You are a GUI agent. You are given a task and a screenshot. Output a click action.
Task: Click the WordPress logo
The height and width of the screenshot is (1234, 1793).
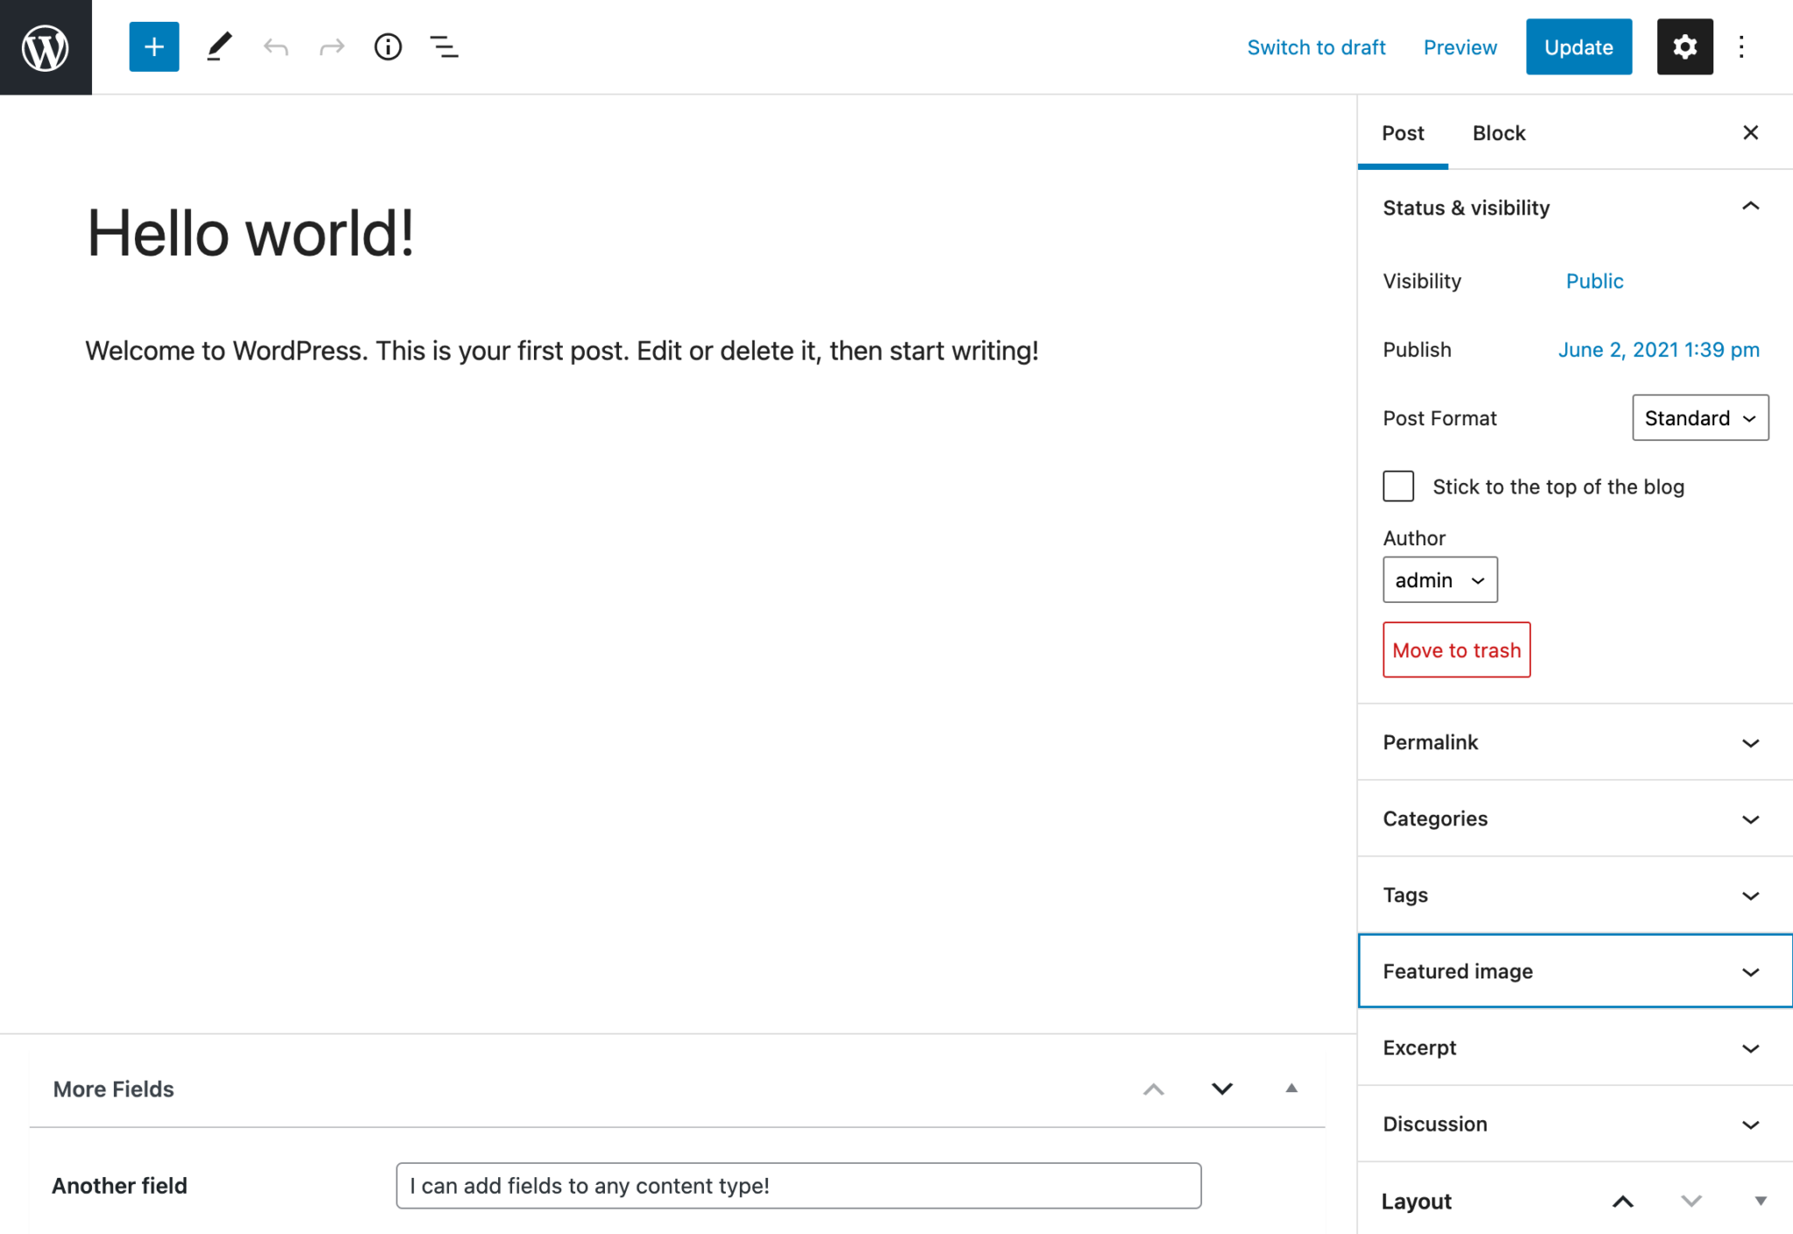tap(46, 46)
